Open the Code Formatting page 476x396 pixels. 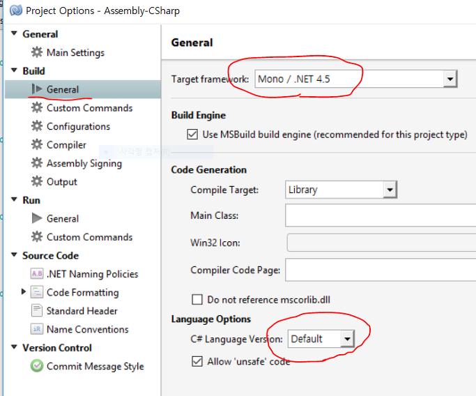82,292
